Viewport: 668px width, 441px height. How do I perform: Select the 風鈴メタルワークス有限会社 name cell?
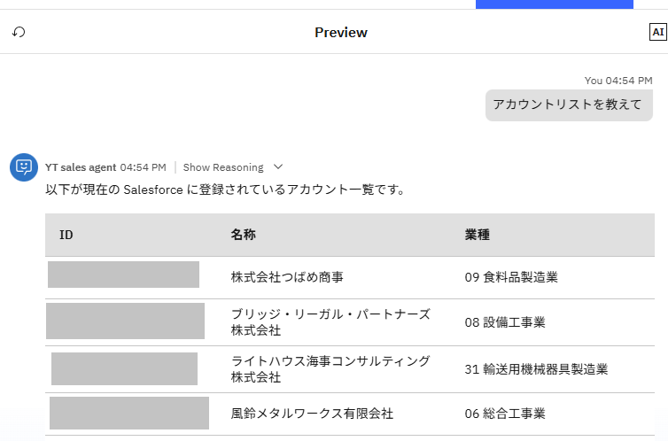pyautogui.click(x=312, y=414)
